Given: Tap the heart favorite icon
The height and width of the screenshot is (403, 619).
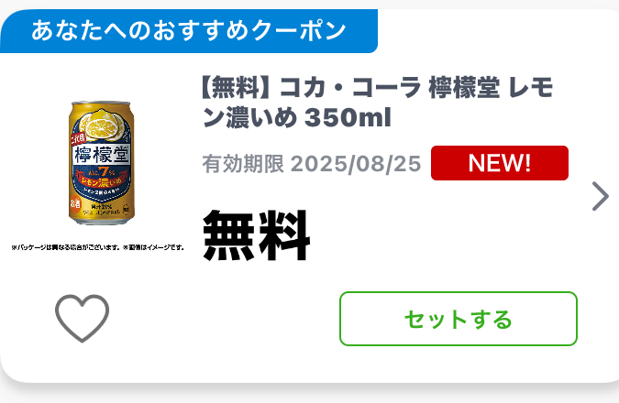Looking at the screenshot, I should (x=83, y=318).
